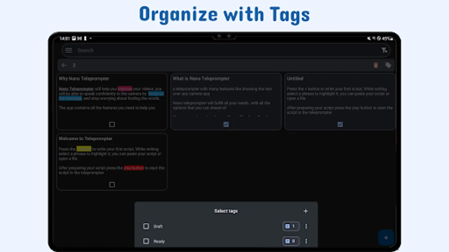The height and width of the screenshot is (252, 449).
Task: Open the Why Nano Teleprompter script card
Action: point(112,102)
